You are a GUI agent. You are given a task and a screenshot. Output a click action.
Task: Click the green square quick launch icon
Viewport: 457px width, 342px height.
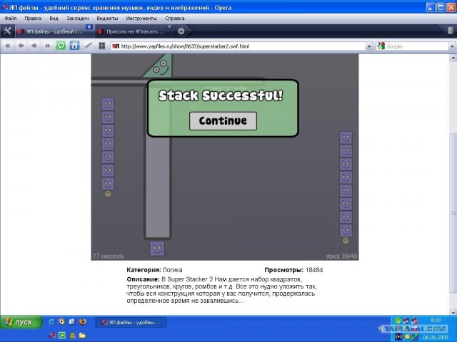click(62, 336)
